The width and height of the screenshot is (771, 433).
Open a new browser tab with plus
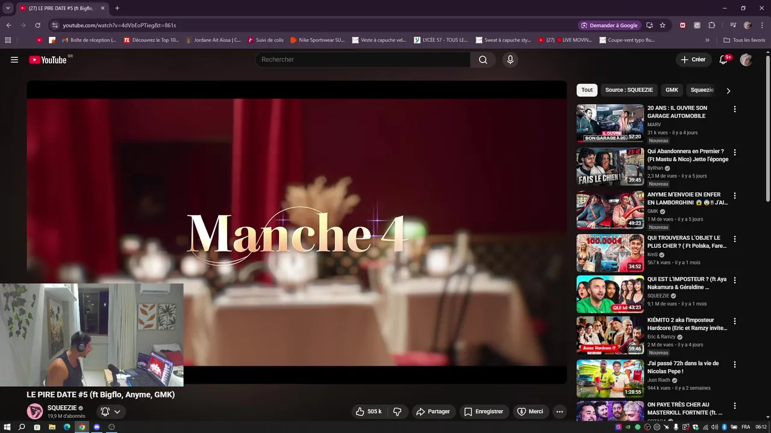pyautogui.click(x=117, y=8)
